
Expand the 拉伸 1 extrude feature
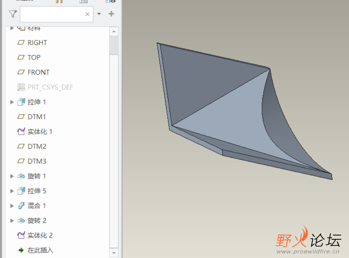pyautogui.click(x=12, y=102)
